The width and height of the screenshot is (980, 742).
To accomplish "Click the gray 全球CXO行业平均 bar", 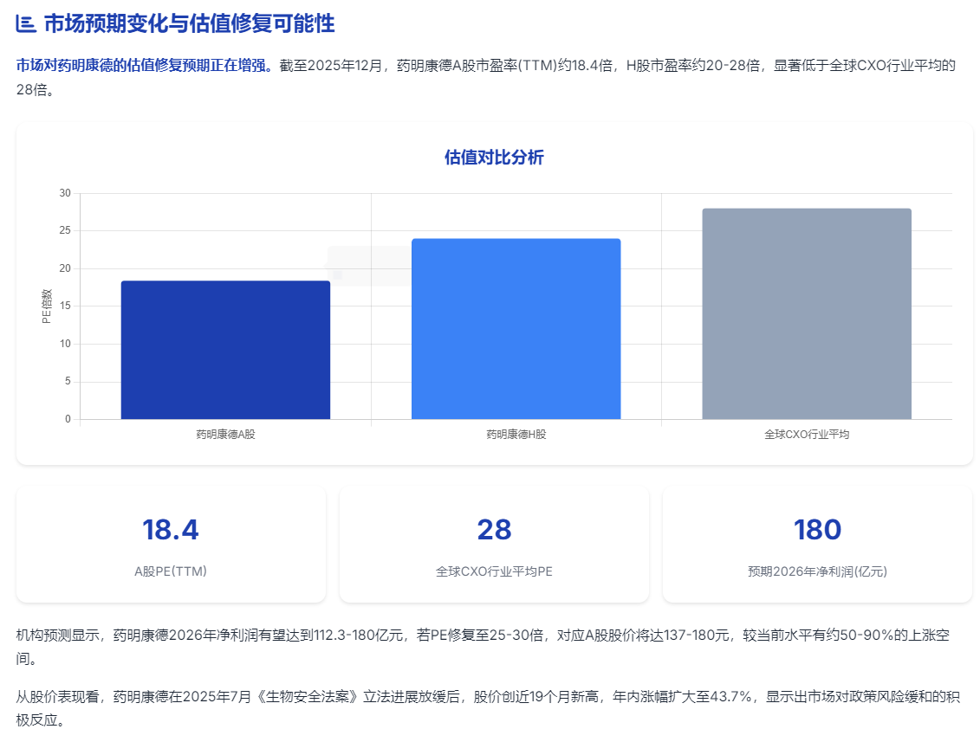I will (x=807, y=313).
